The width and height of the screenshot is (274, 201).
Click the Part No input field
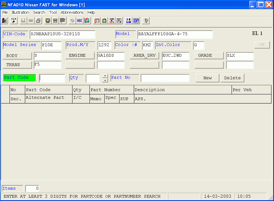165,78
